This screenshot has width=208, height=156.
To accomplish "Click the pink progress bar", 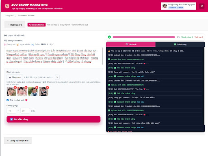I will [144, 37].
